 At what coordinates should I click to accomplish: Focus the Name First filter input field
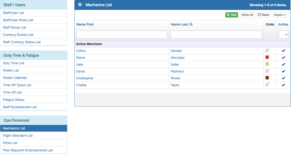122,34
